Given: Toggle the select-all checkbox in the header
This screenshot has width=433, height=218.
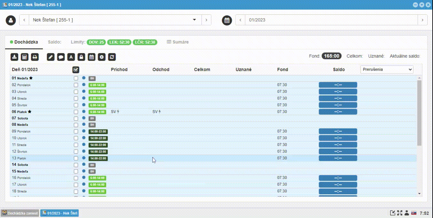Looking at the screenshot, I should (76, 70).
